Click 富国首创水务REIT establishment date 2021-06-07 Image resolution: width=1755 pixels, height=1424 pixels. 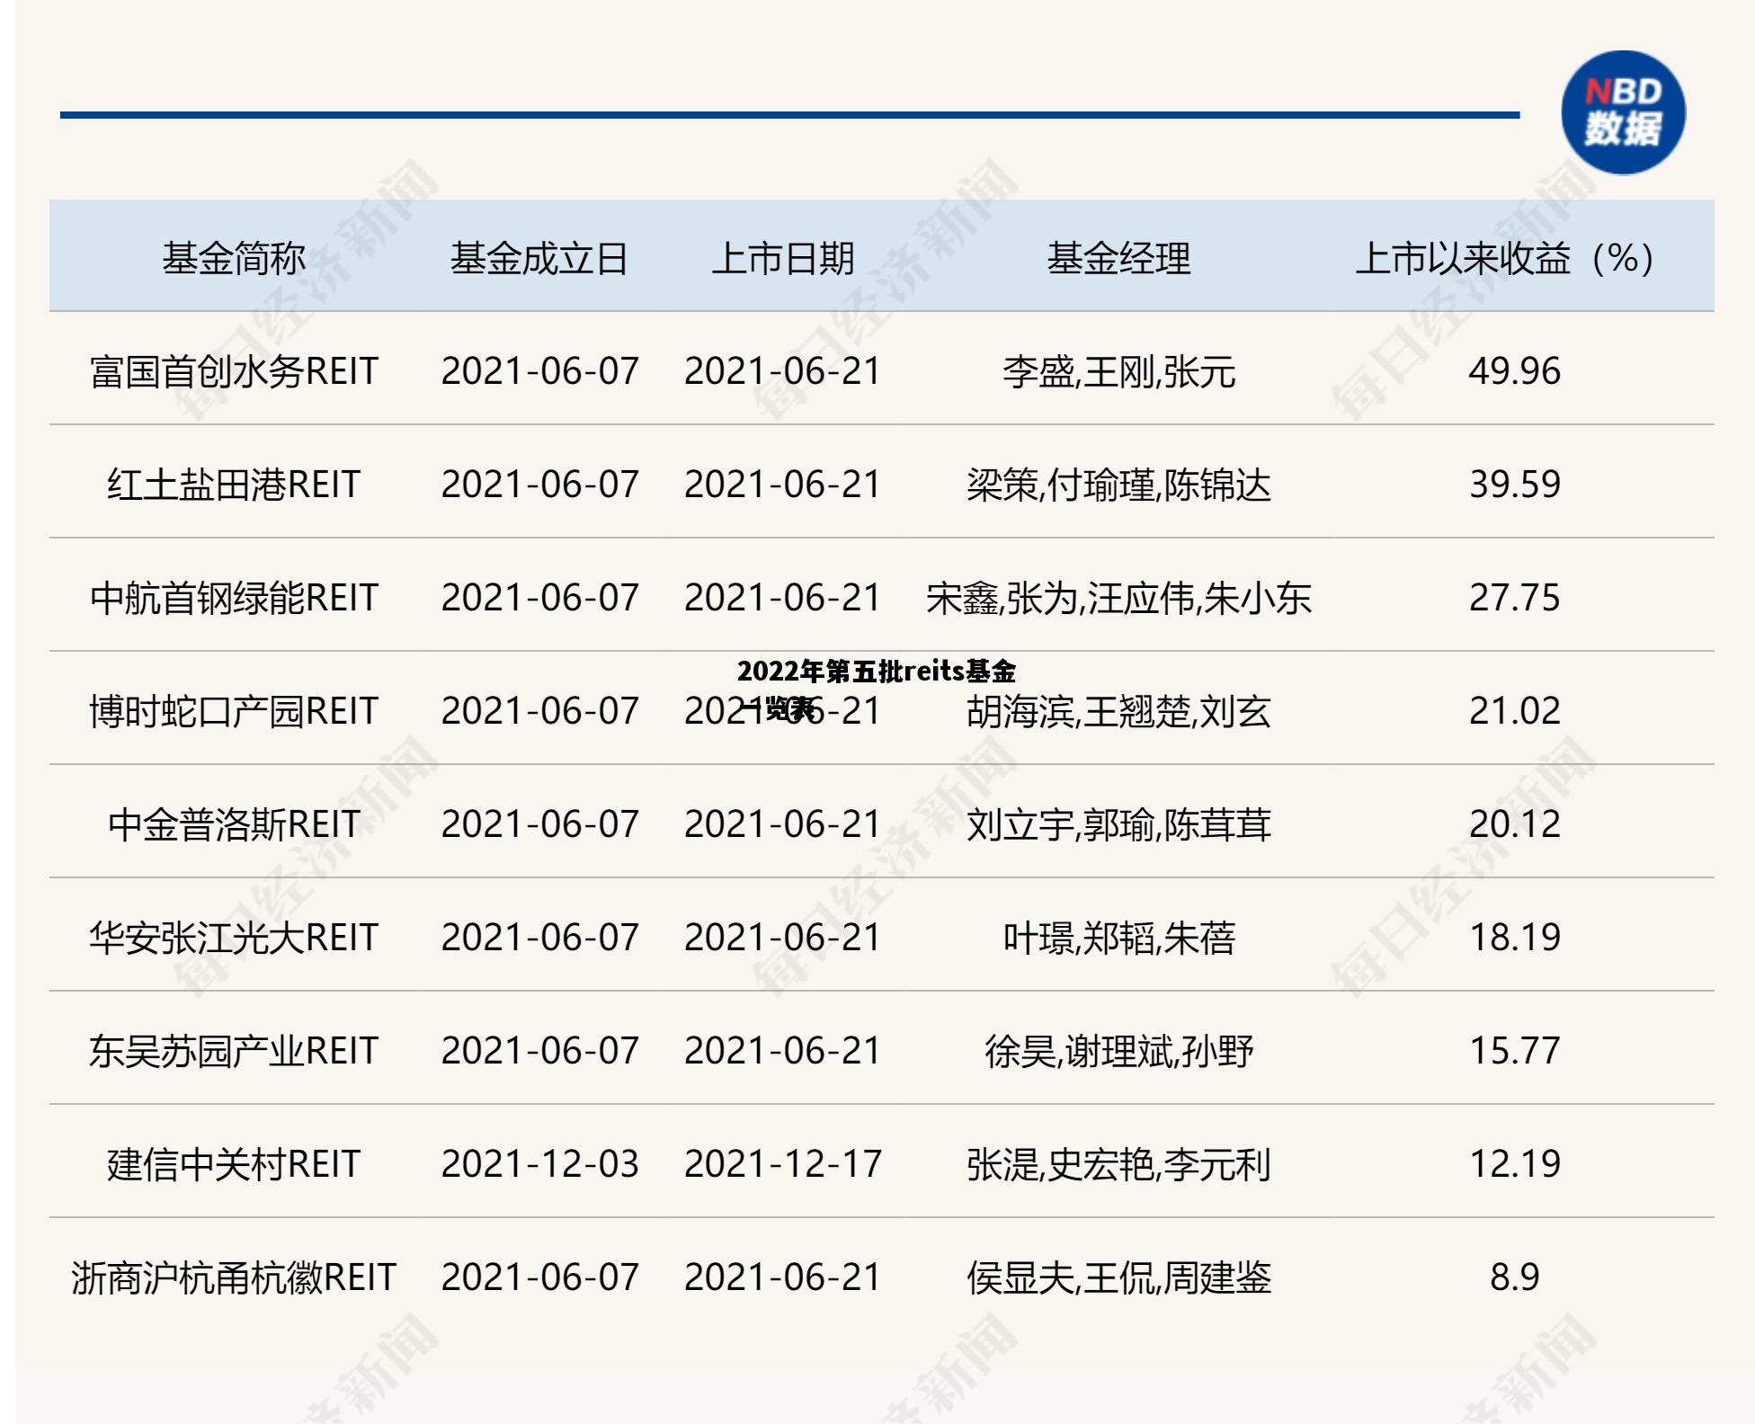tap(539, 371)
